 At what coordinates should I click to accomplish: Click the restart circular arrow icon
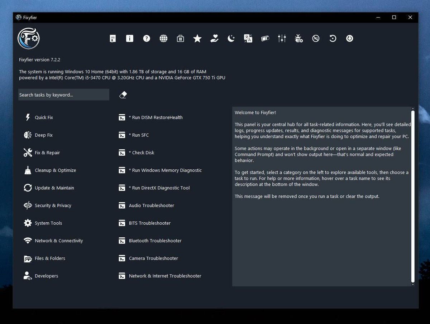[x=333, y=38]
